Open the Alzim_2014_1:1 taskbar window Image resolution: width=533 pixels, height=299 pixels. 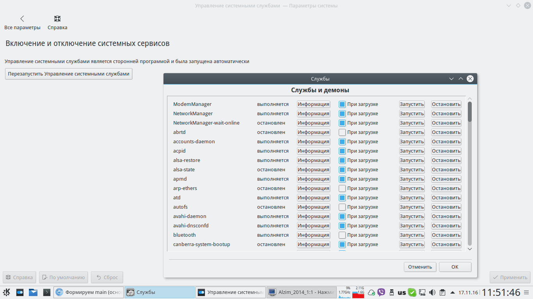pyautogui.click(x=301, y=292)
